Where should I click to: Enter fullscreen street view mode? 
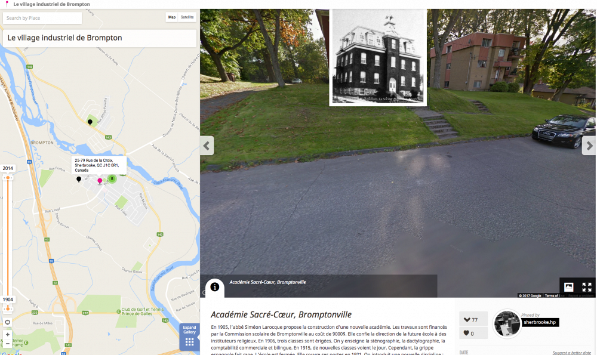pos(587,287)
